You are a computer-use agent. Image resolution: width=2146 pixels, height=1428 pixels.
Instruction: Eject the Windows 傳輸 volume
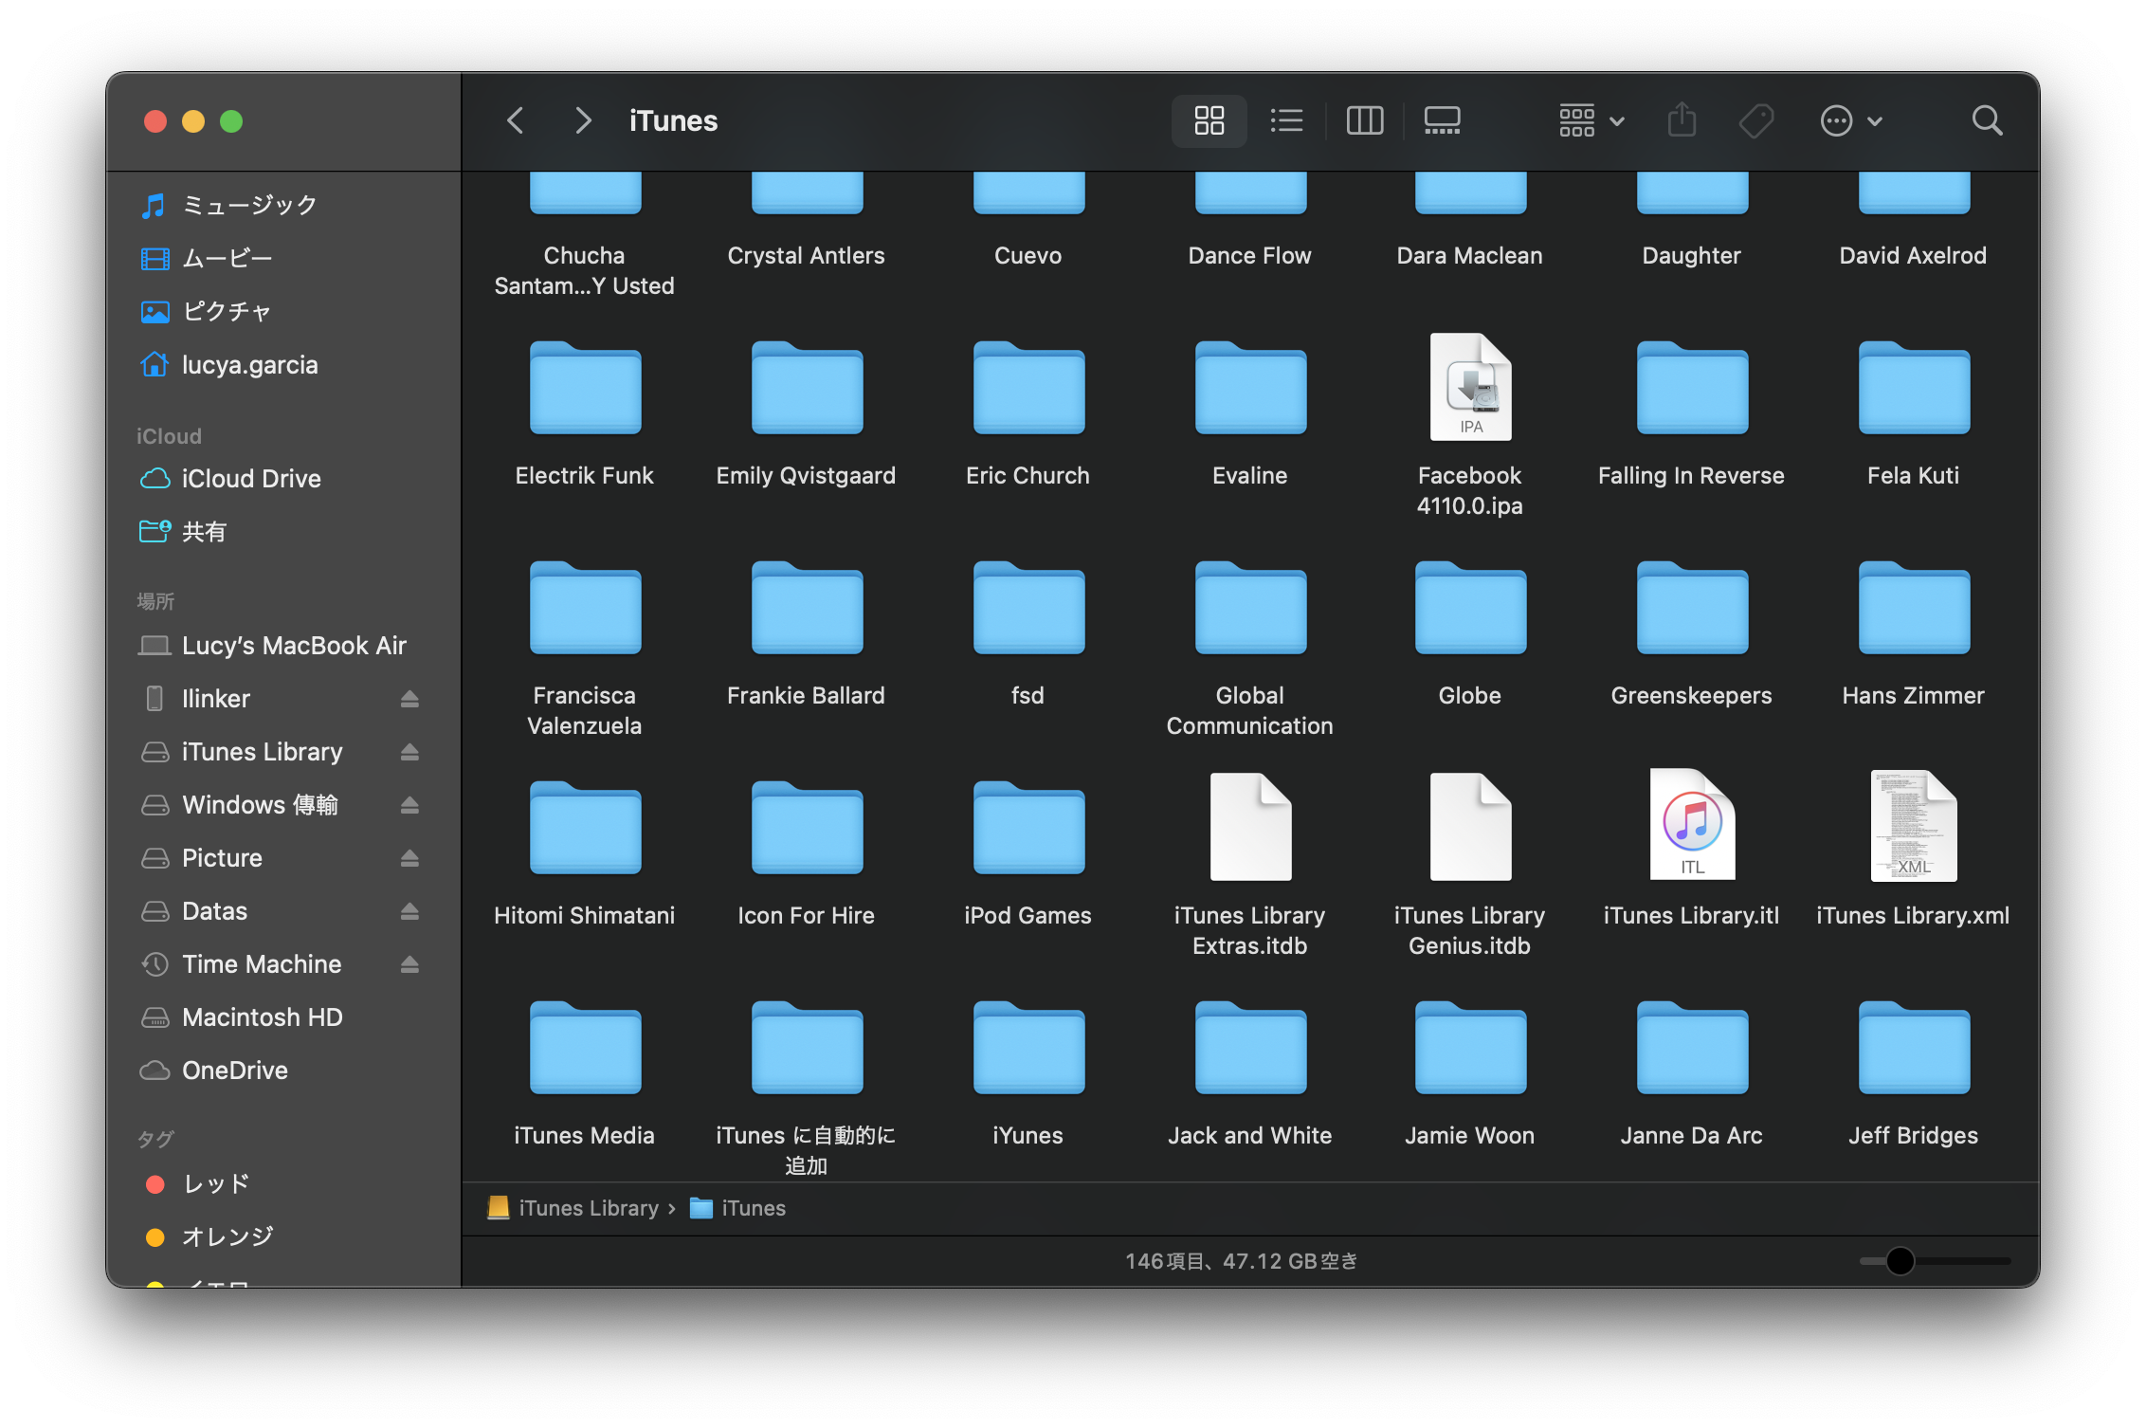(409, 805)
